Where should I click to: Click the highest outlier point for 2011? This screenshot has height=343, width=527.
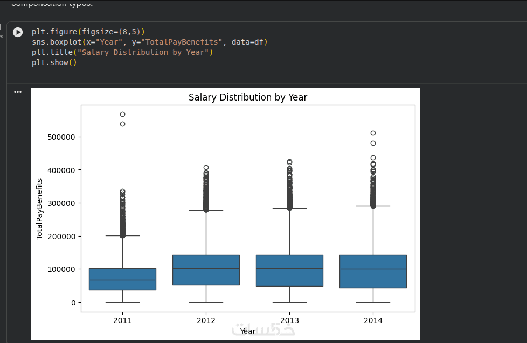[x=122, y=115]
